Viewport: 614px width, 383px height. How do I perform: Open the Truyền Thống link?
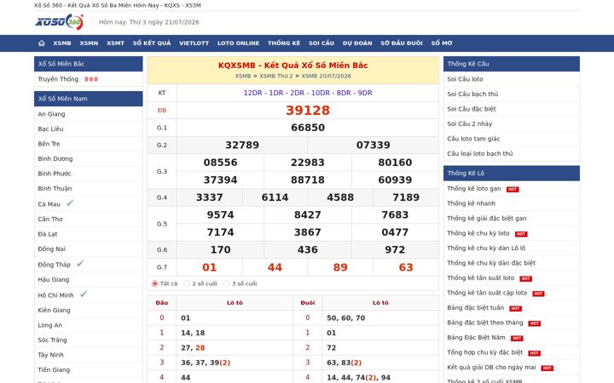[58, 79]
